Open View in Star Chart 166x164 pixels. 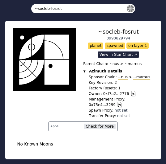click(118, 55)
